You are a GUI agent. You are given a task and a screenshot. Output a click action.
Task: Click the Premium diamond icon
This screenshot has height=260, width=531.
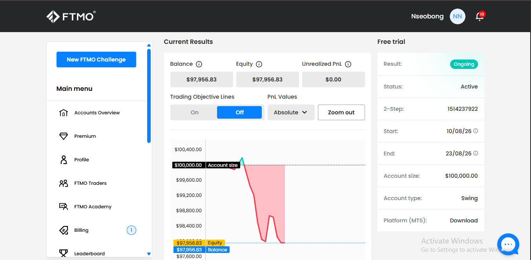coord(64,136)
